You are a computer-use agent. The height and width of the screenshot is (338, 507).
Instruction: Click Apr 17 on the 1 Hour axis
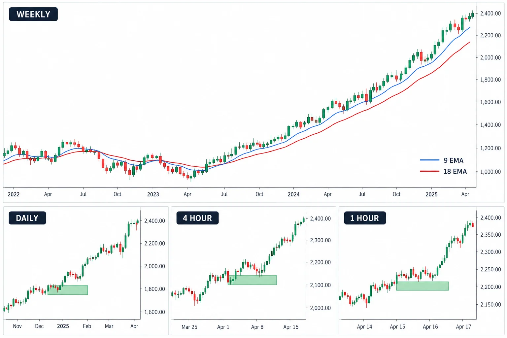click(x=463, y=326)
